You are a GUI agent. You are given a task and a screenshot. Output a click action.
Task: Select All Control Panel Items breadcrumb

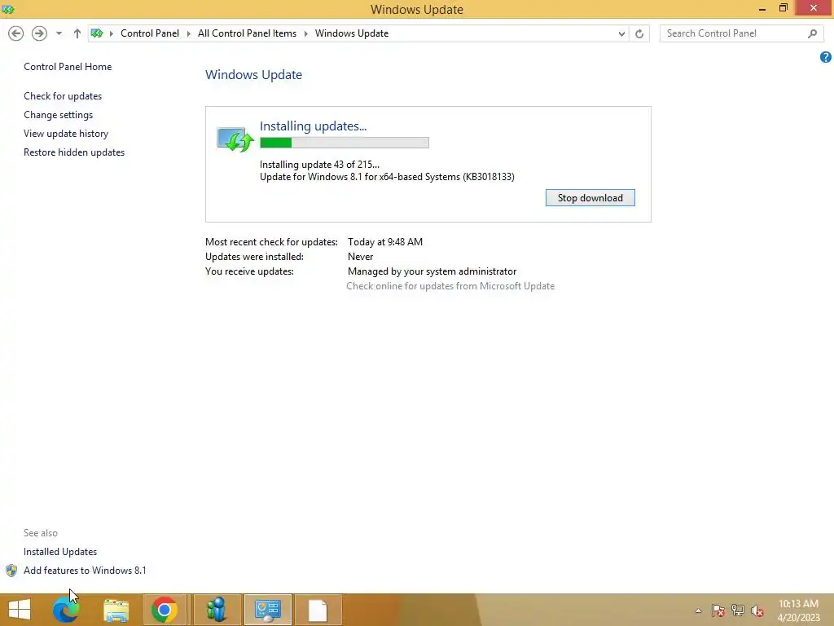pyautogui.click(x=247, y=33)
